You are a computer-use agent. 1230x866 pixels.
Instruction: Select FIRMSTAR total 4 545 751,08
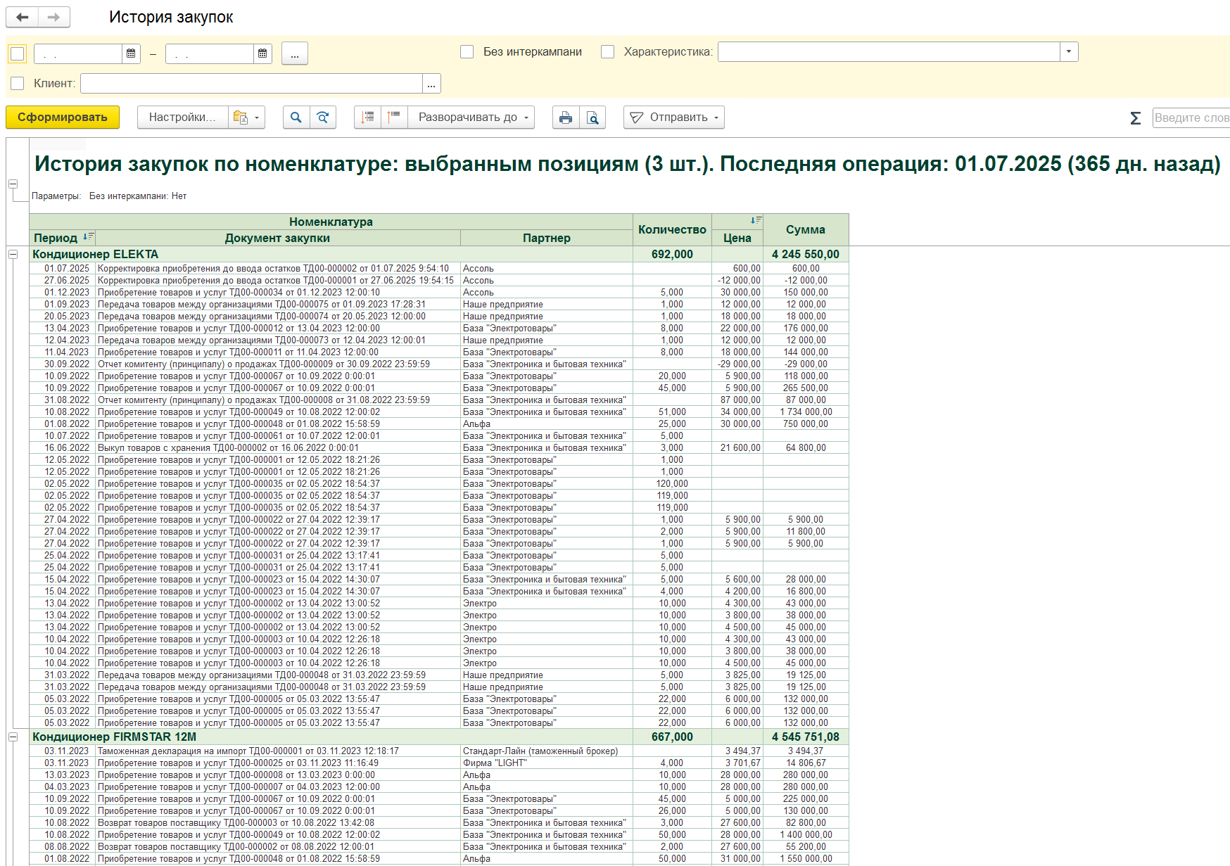pyautogui.click(x=806, y=737)
